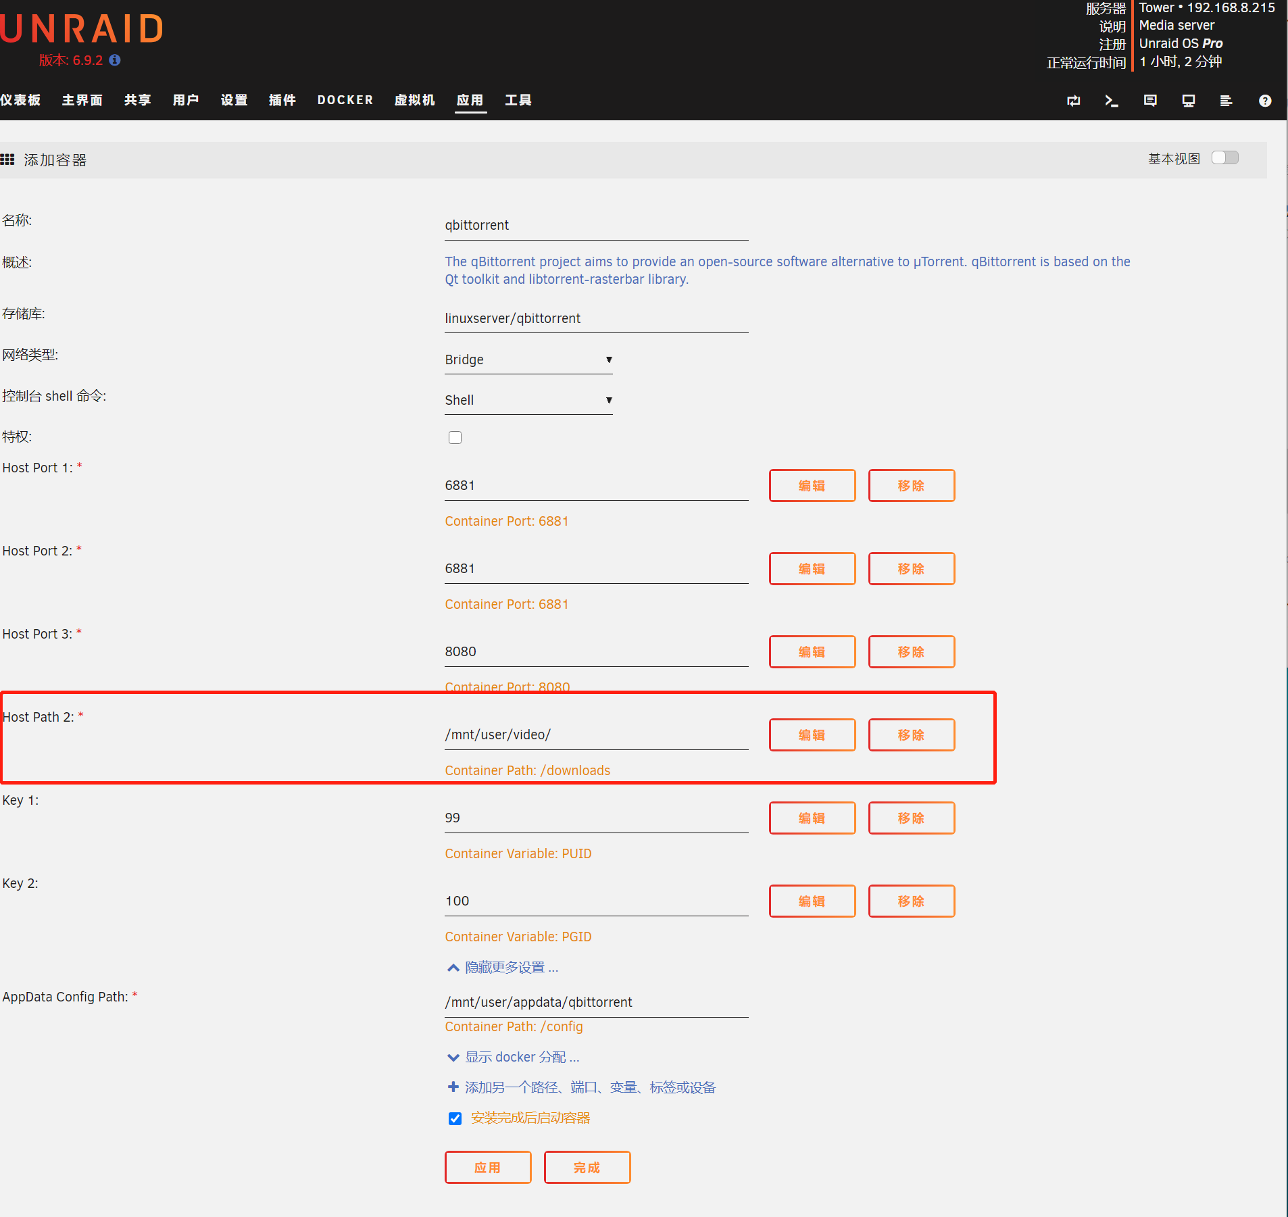The image size is (1288, 1217).
Task: Click the Host Port 3 field 8080
Action: click(596, 651)
